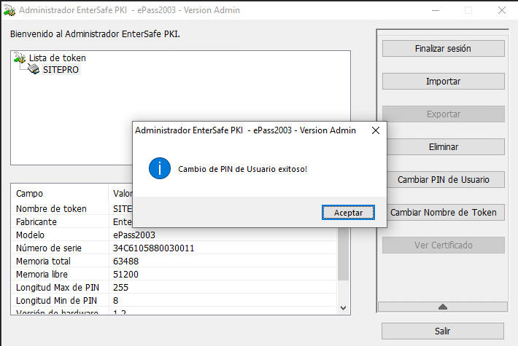The width and height of the screenshot is (518, 346).
Task: Click the details table scrollbar thumb
Action: (x=343, y=254)
